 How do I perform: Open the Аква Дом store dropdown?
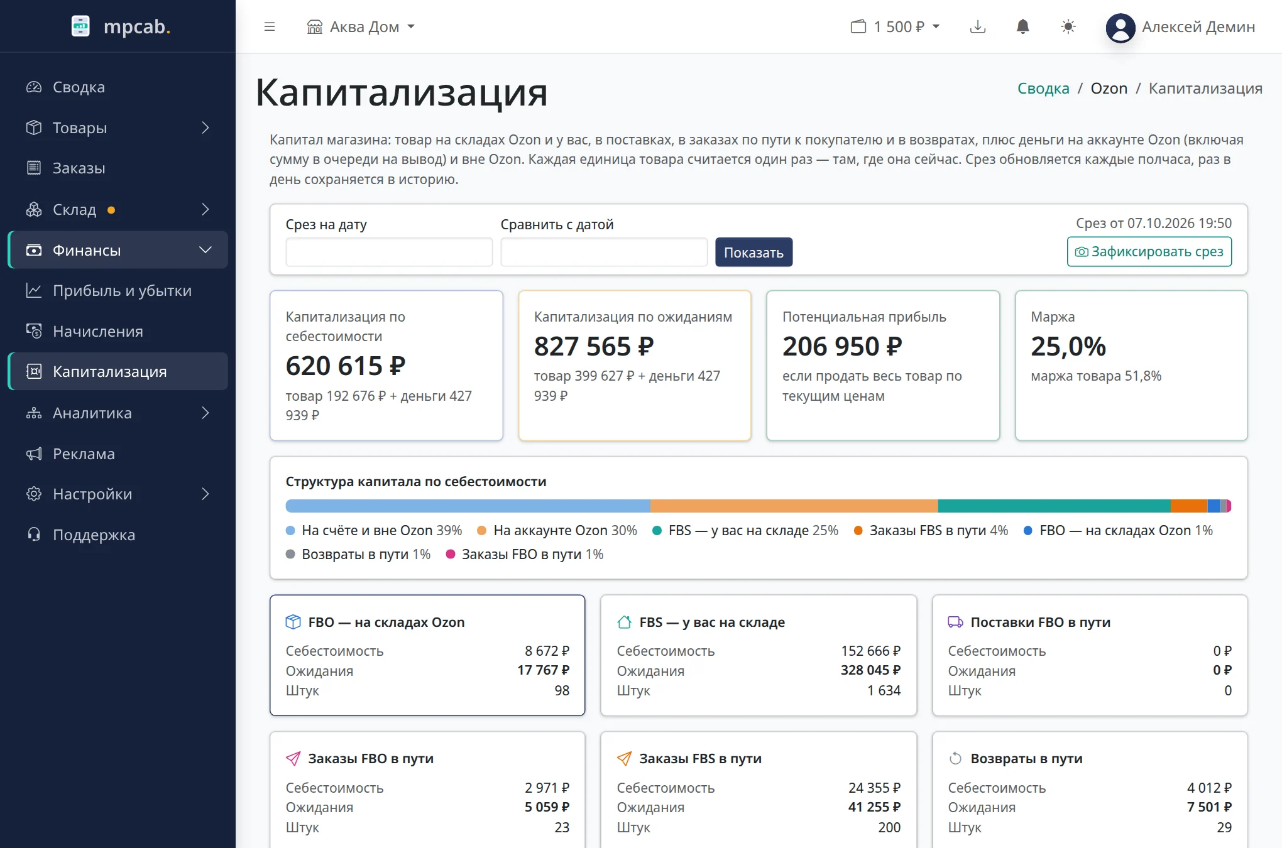[361, 27]
